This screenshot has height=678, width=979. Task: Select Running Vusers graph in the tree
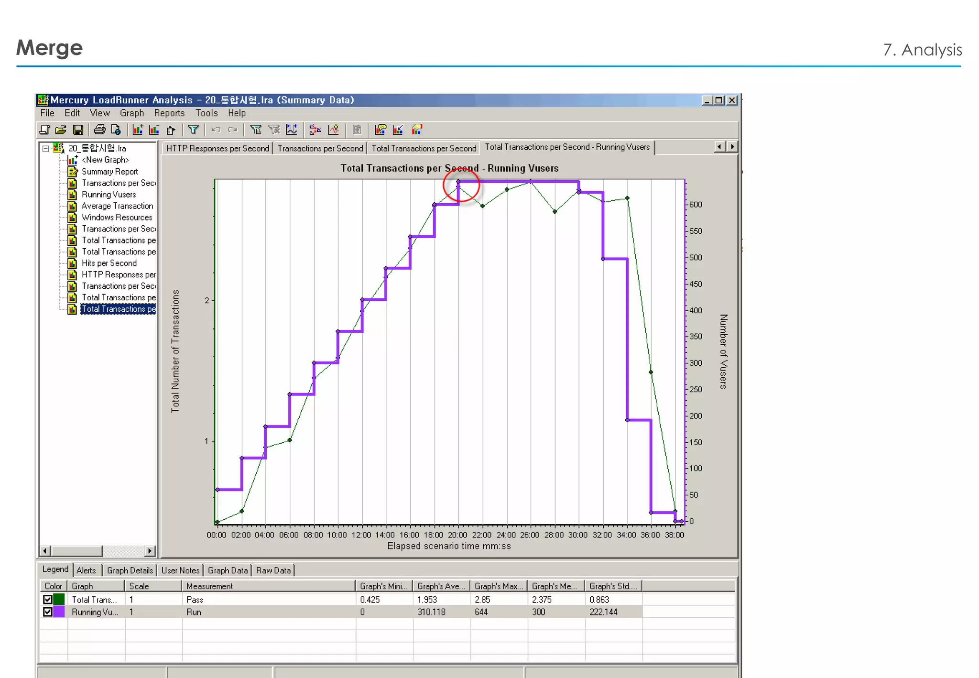pos(109,194)
